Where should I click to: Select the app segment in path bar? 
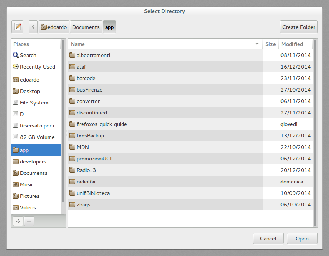pyautogui.click(x=110, y=27)
